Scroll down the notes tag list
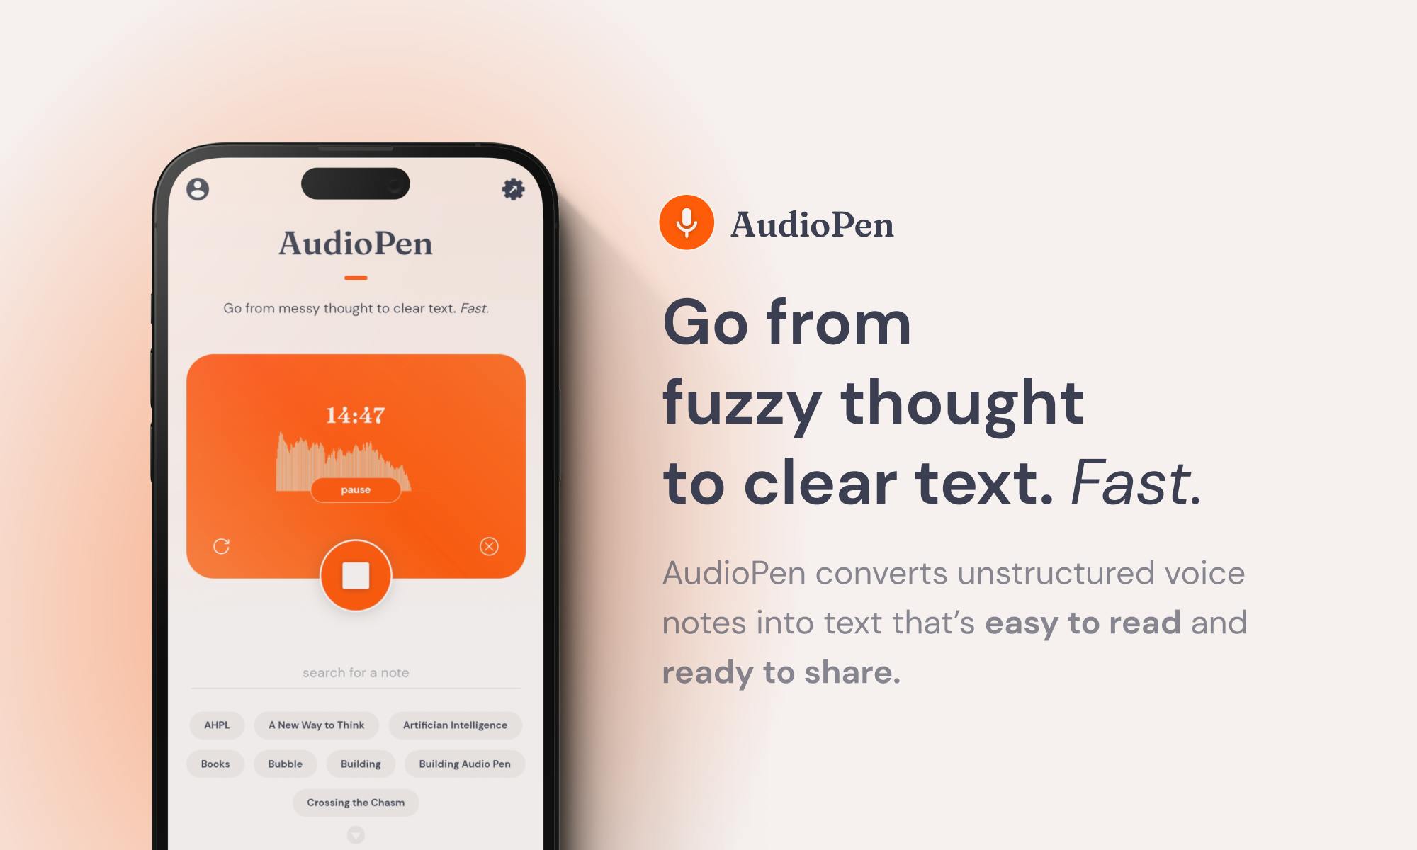This screenshot has height=850, width=1417. (356, 838)
